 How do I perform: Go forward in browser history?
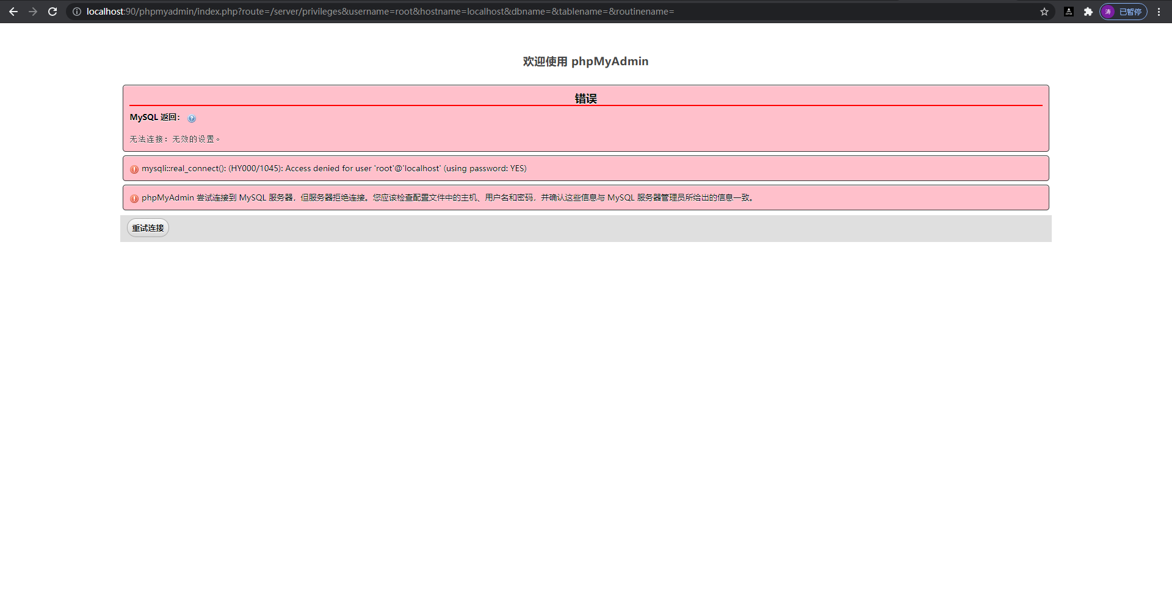point(33,12)
